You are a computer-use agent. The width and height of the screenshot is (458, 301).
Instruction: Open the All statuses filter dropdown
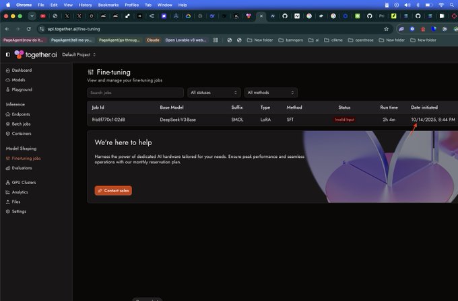214,92
